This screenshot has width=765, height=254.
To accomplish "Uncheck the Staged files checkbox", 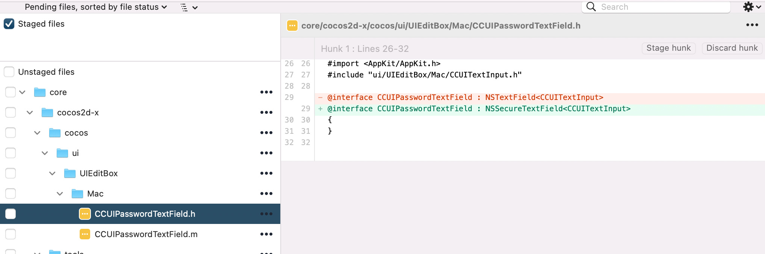I will [9, 24].
